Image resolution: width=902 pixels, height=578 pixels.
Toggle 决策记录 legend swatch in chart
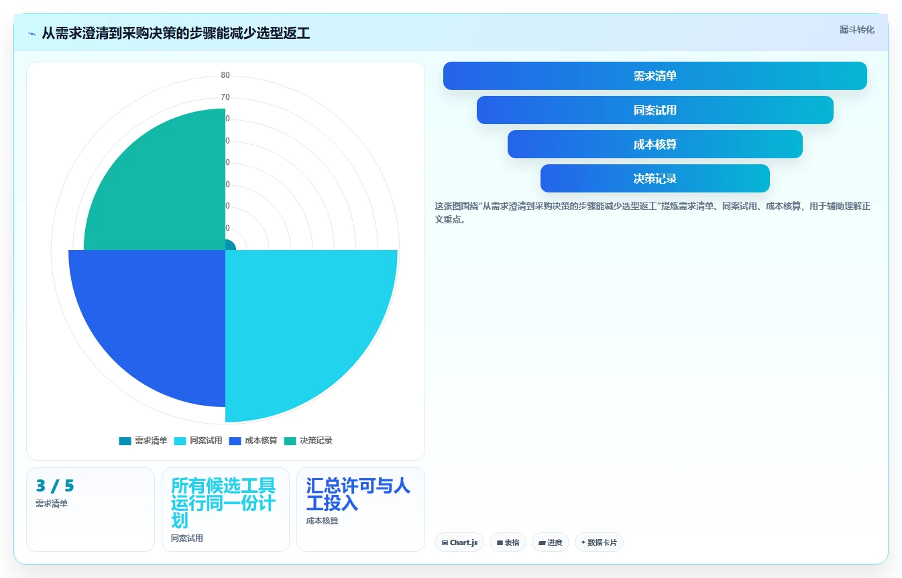(290, 441)
